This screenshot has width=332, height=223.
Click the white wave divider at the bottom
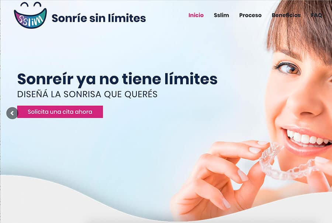click(85, 201)
